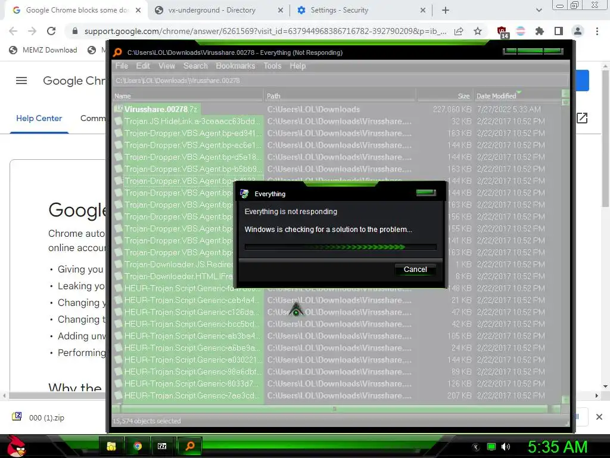Open Everything from taskbar
Image resolution: width=610 pixels, height=458 pixels.
pyautogui.click(x=189, y=446)
